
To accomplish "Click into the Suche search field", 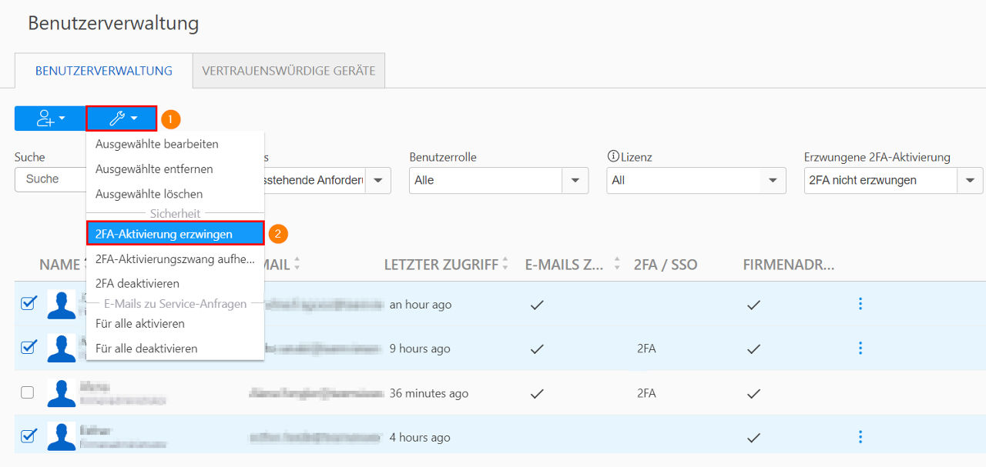I will pos(50,179).
